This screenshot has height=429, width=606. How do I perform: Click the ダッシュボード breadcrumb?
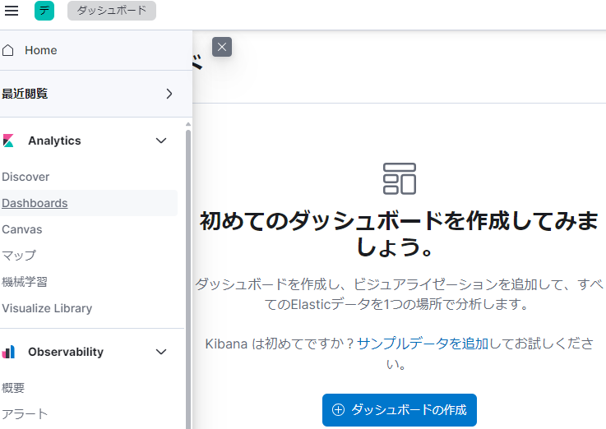point(112,11)
